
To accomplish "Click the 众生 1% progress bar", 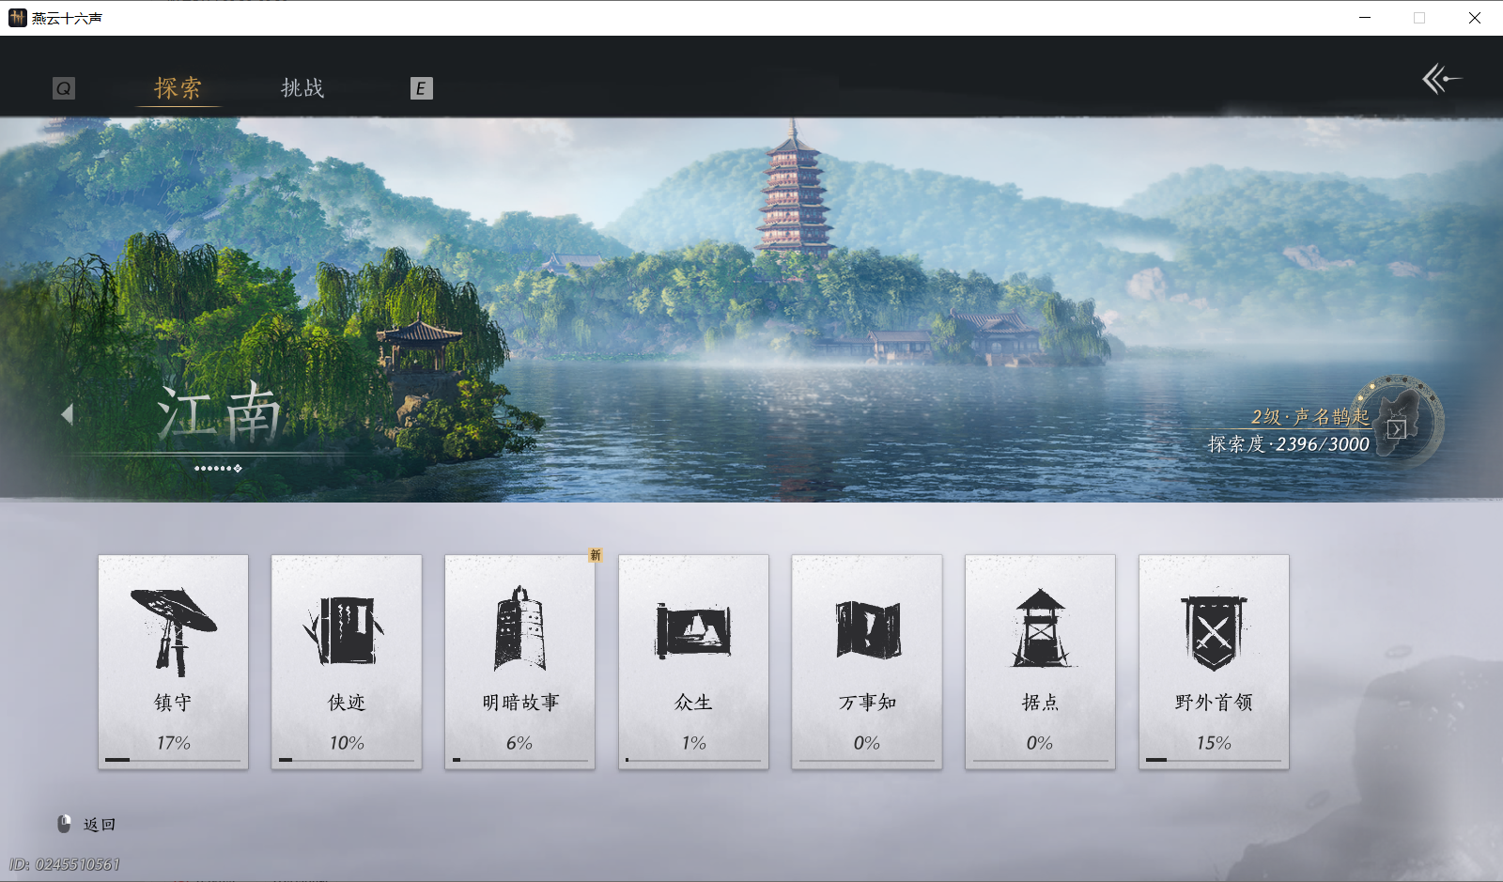I will click(693, 759).
